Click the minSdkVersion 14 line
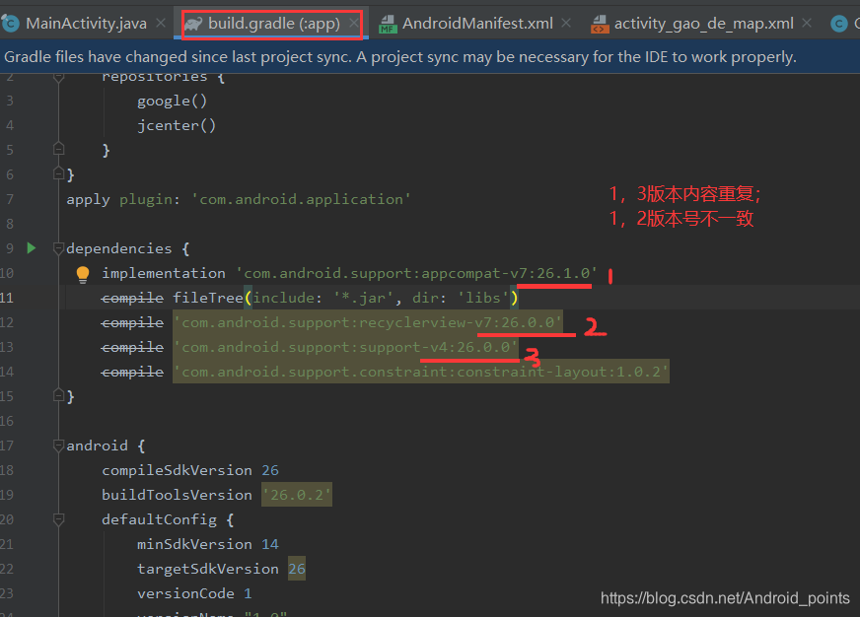 pos(208,544)
